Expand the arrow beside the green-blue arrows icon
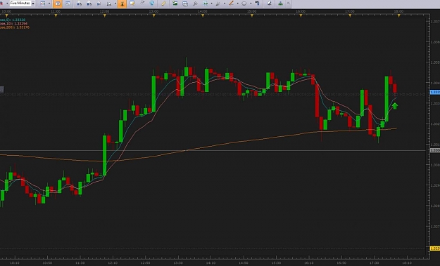440x266 pixels. pos(212,4)
